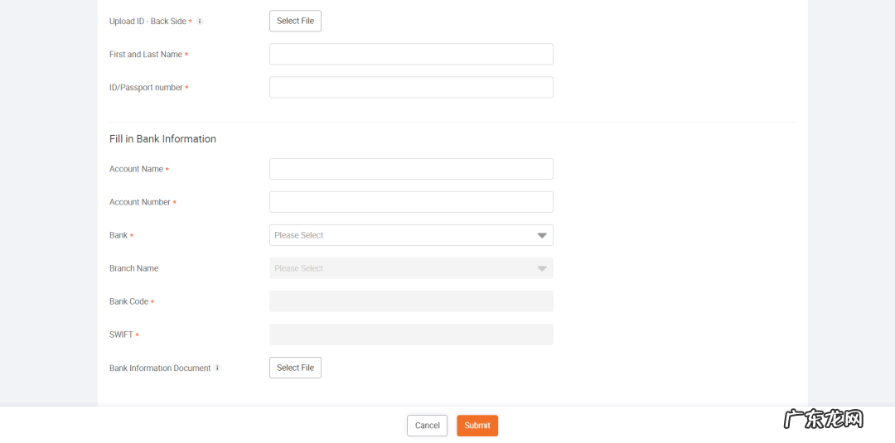Focus the First and Last Name field
This screenshot has width=895, height=443.
(411, 55)
